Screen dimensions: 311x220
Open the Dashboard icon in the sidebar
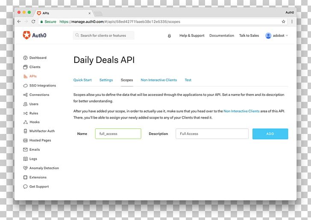(25, 58)
